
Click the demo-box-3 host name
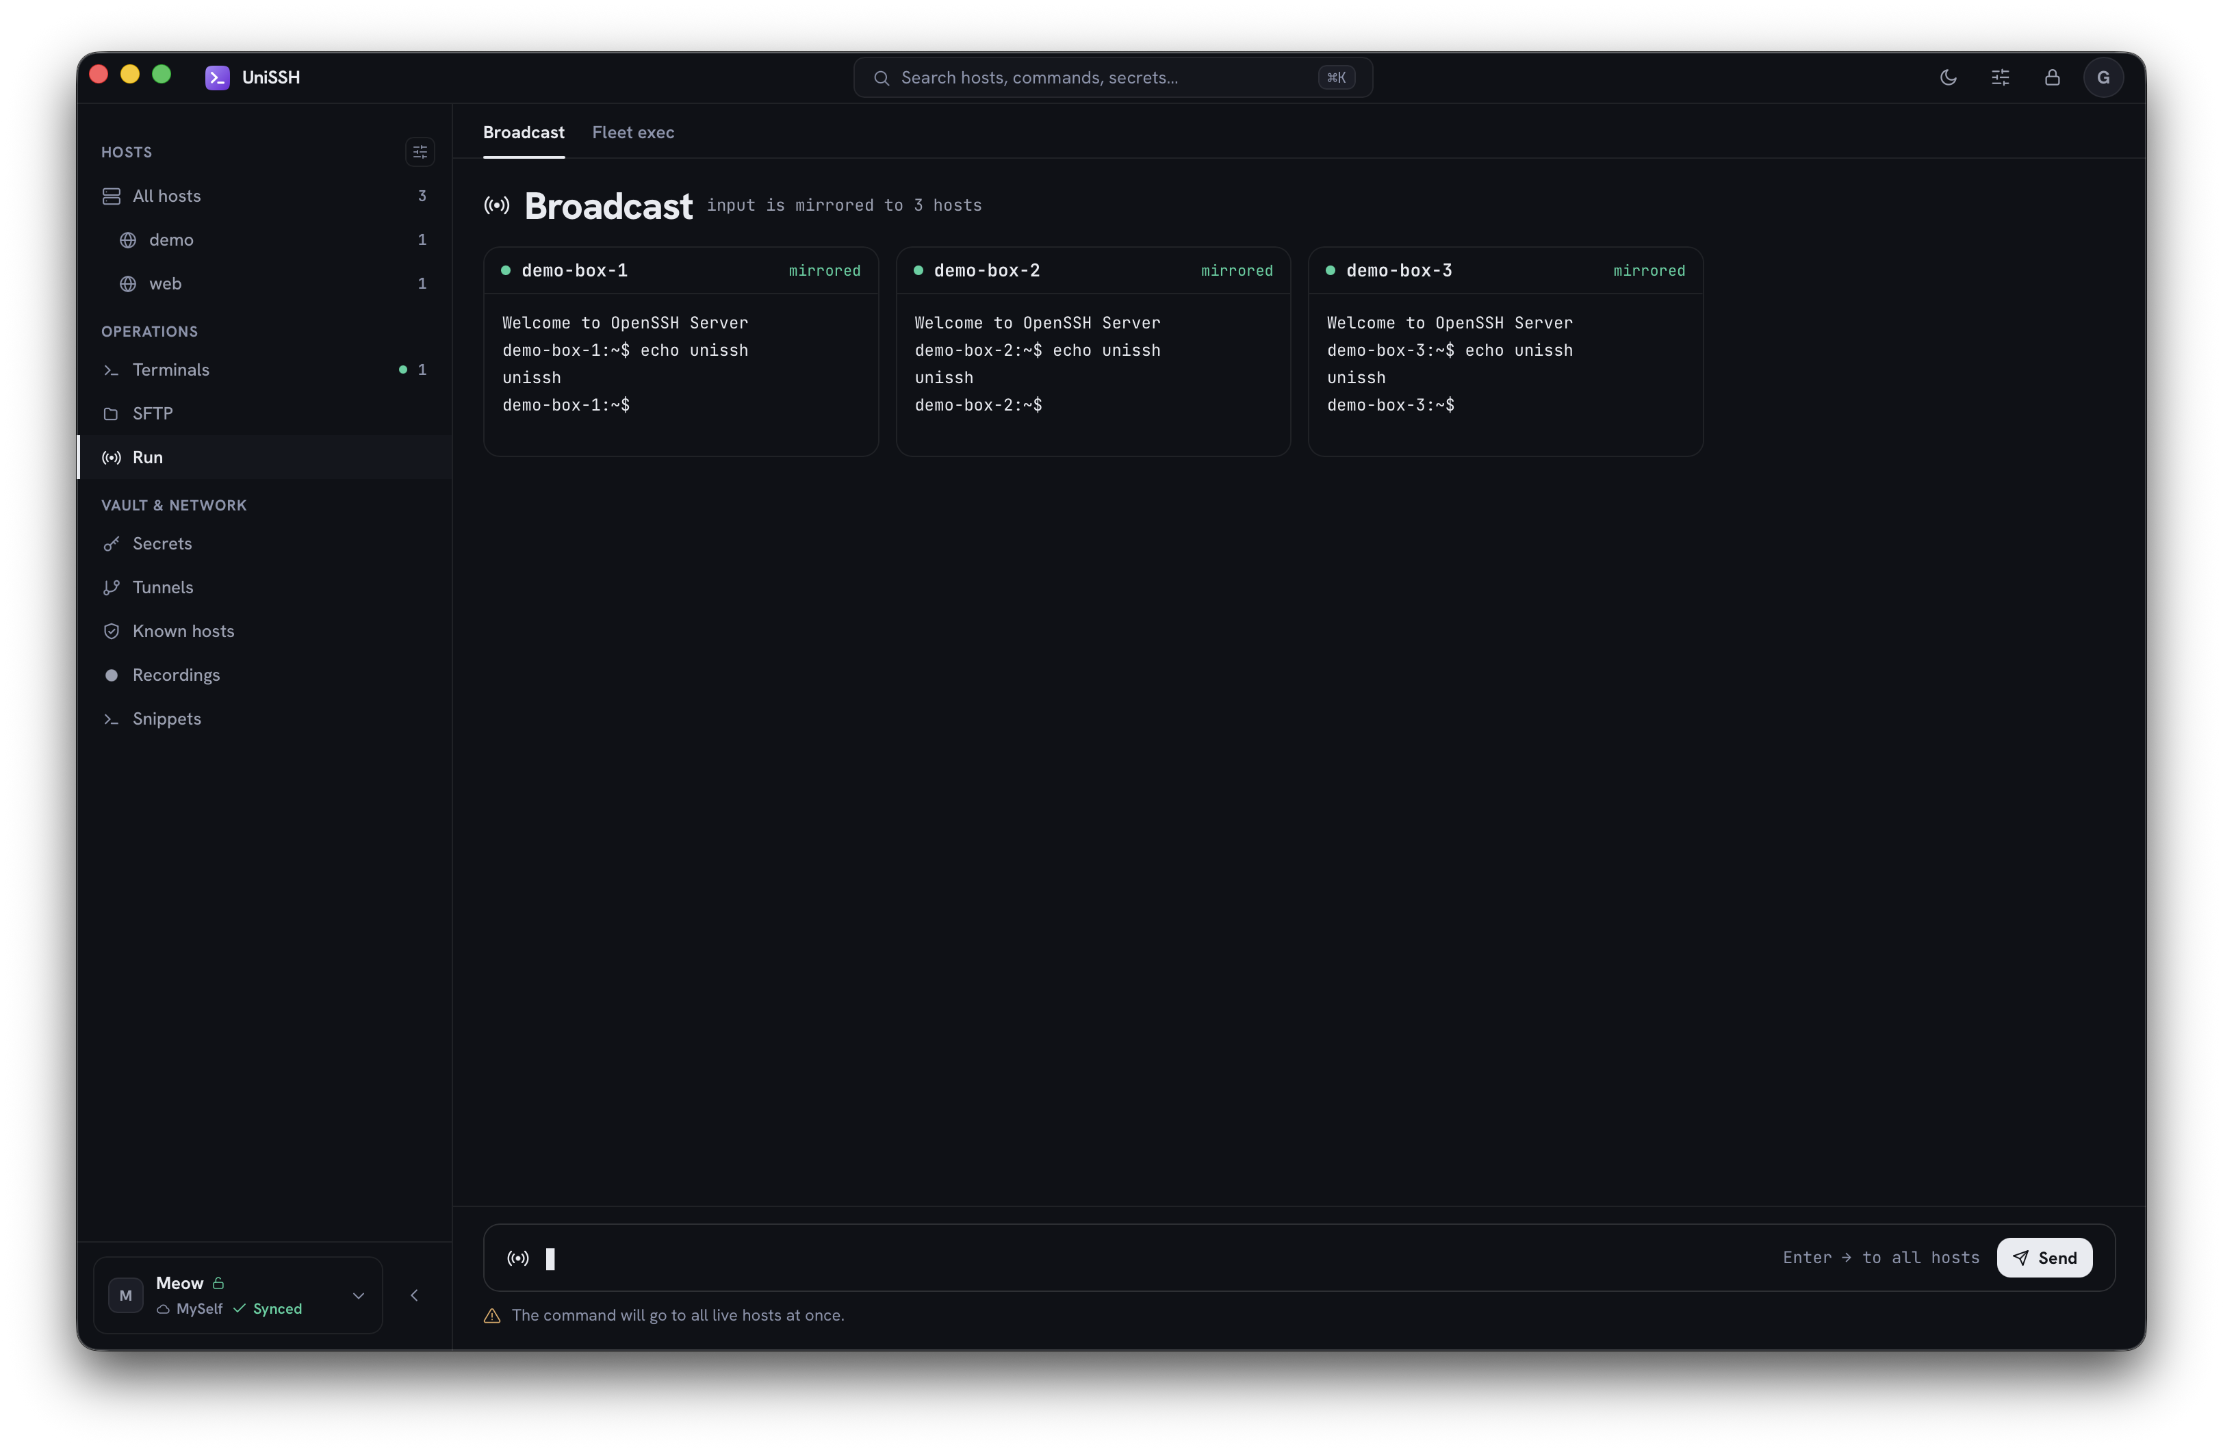pyautogui.click(x=1398, y=271)
